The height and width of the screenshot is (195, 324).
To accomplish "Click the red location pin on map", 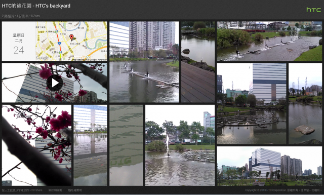I will pyautogui.click(x=71, y=37).
